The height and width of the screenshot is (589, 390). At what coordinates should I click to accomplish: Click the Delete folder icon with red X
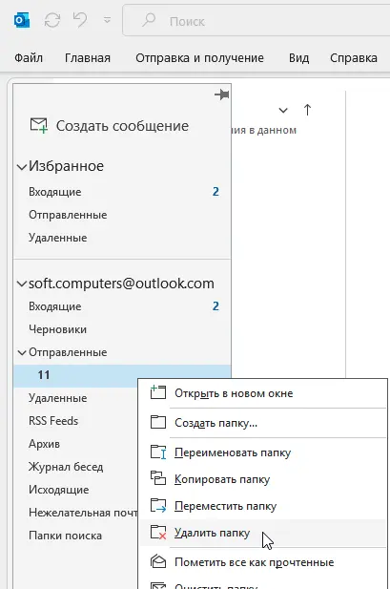pos(158,533)
